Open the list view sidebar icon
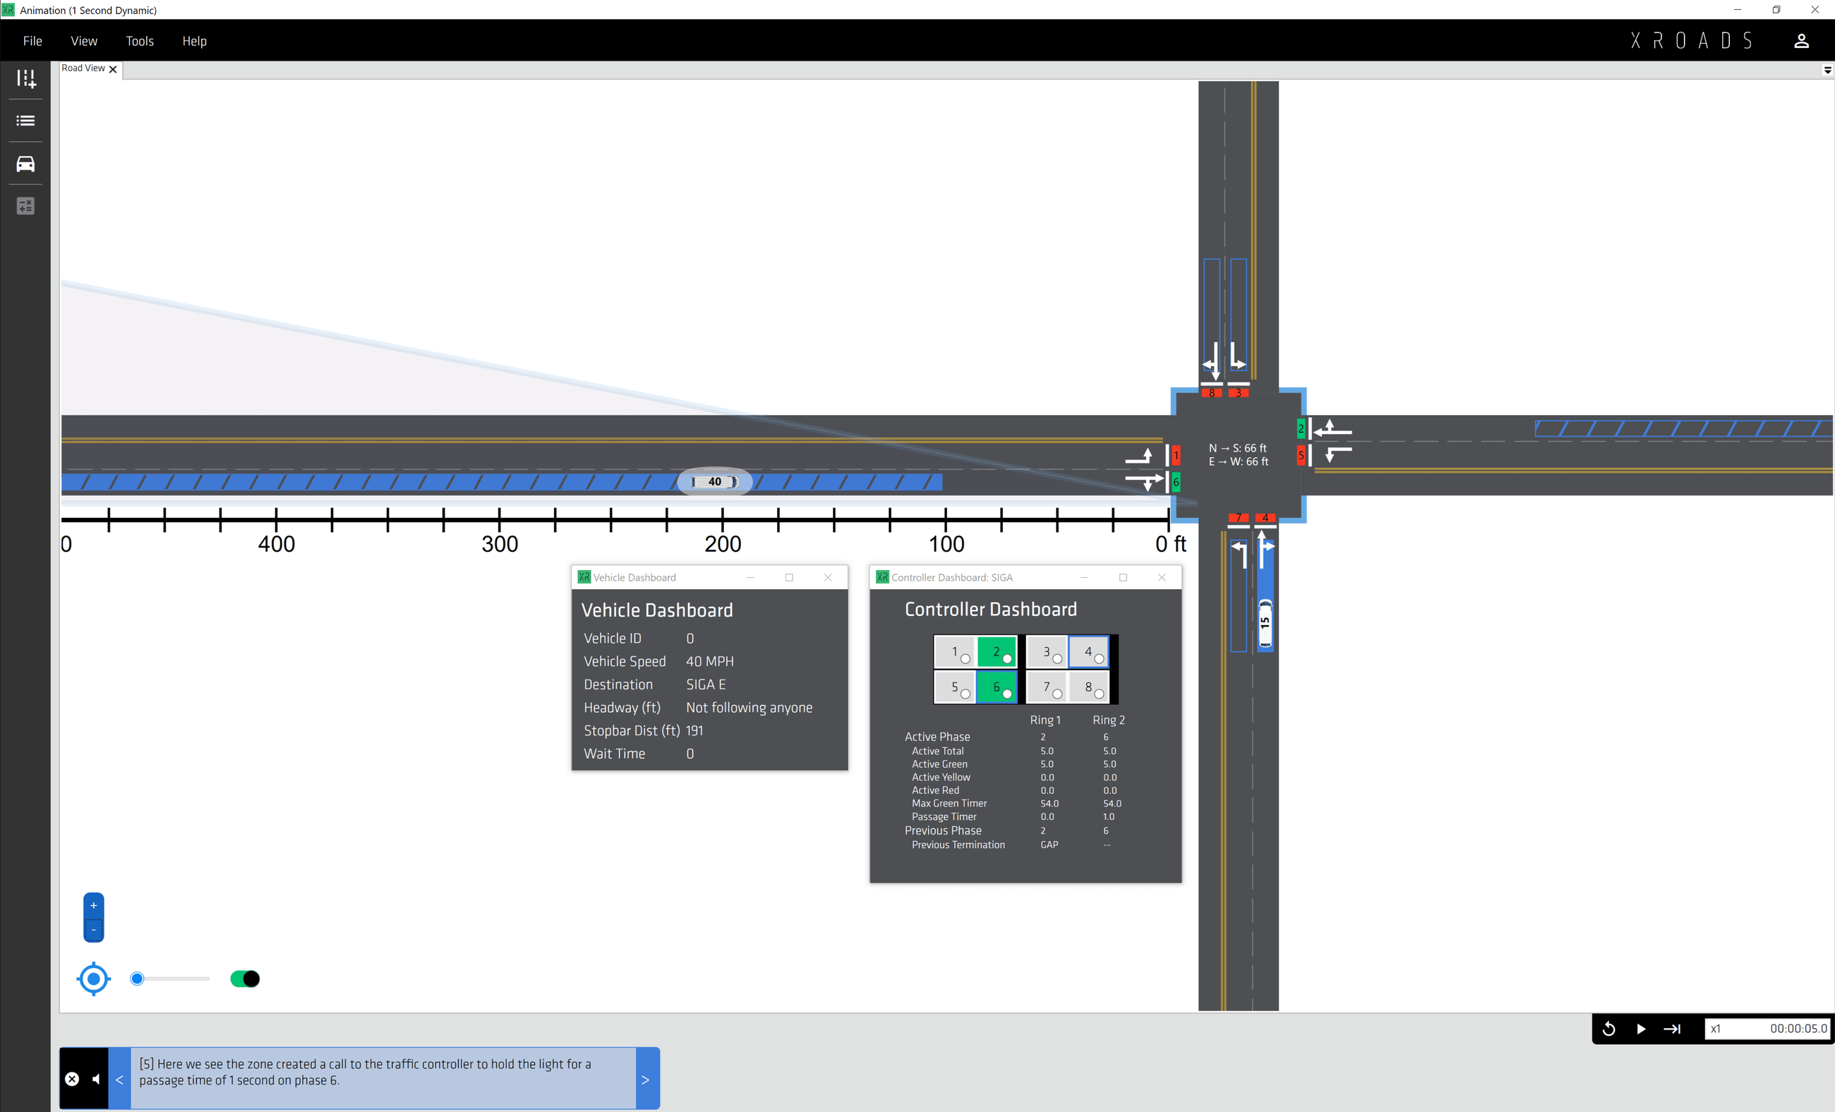The image size is (1835, 1112). 26,121
